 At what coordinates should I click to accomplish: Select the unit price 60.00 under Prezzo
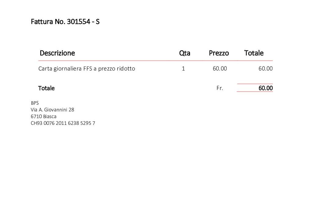coord(220,69)
